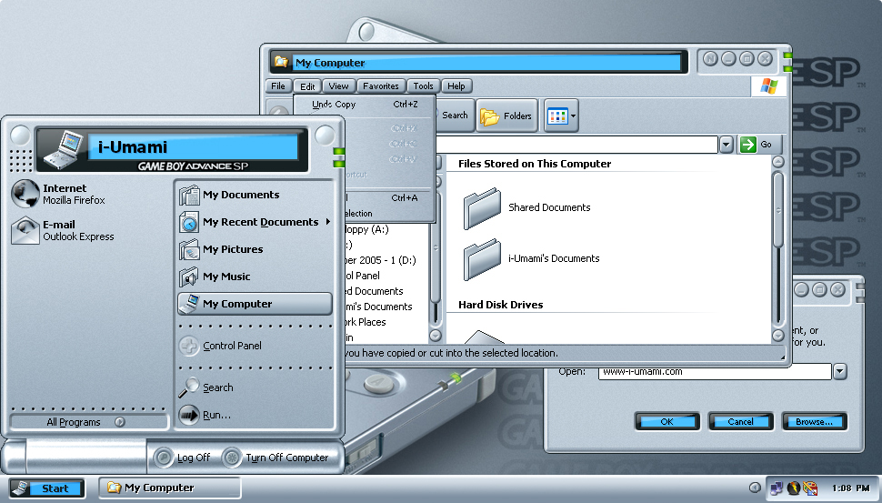Viewport: 882px width, 503px height.
Task: Launch Outlook Express E-mail icon
Action: pyautogui.click(x=25, y=231)
